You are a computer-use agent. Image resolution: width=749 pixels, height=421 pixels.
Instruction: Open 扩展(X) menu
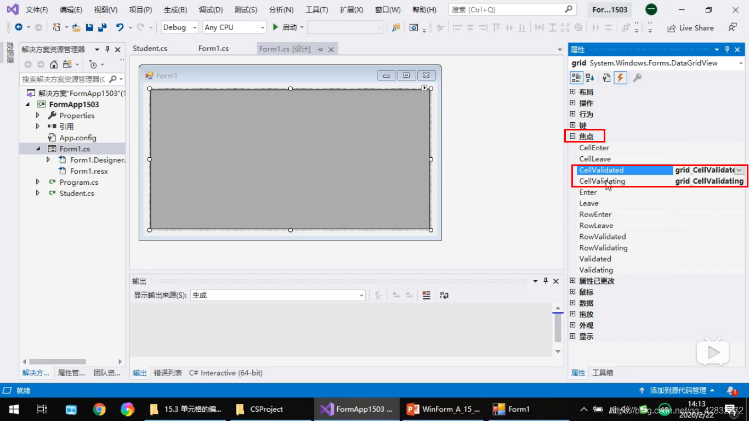pyautogui.click(x=351, y=10)
